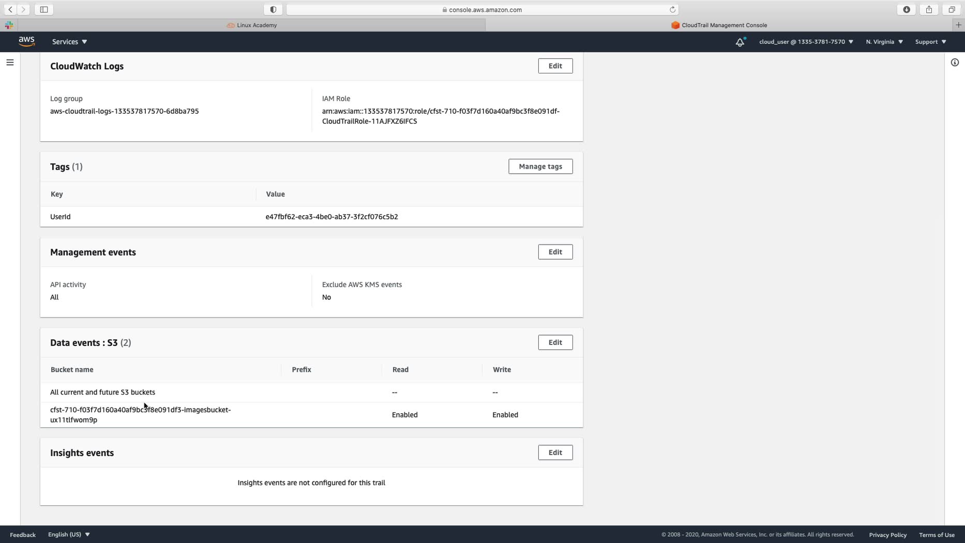Toggle the Safari sidebar icon
Viewport: 965px width, 543px height.
44,9
